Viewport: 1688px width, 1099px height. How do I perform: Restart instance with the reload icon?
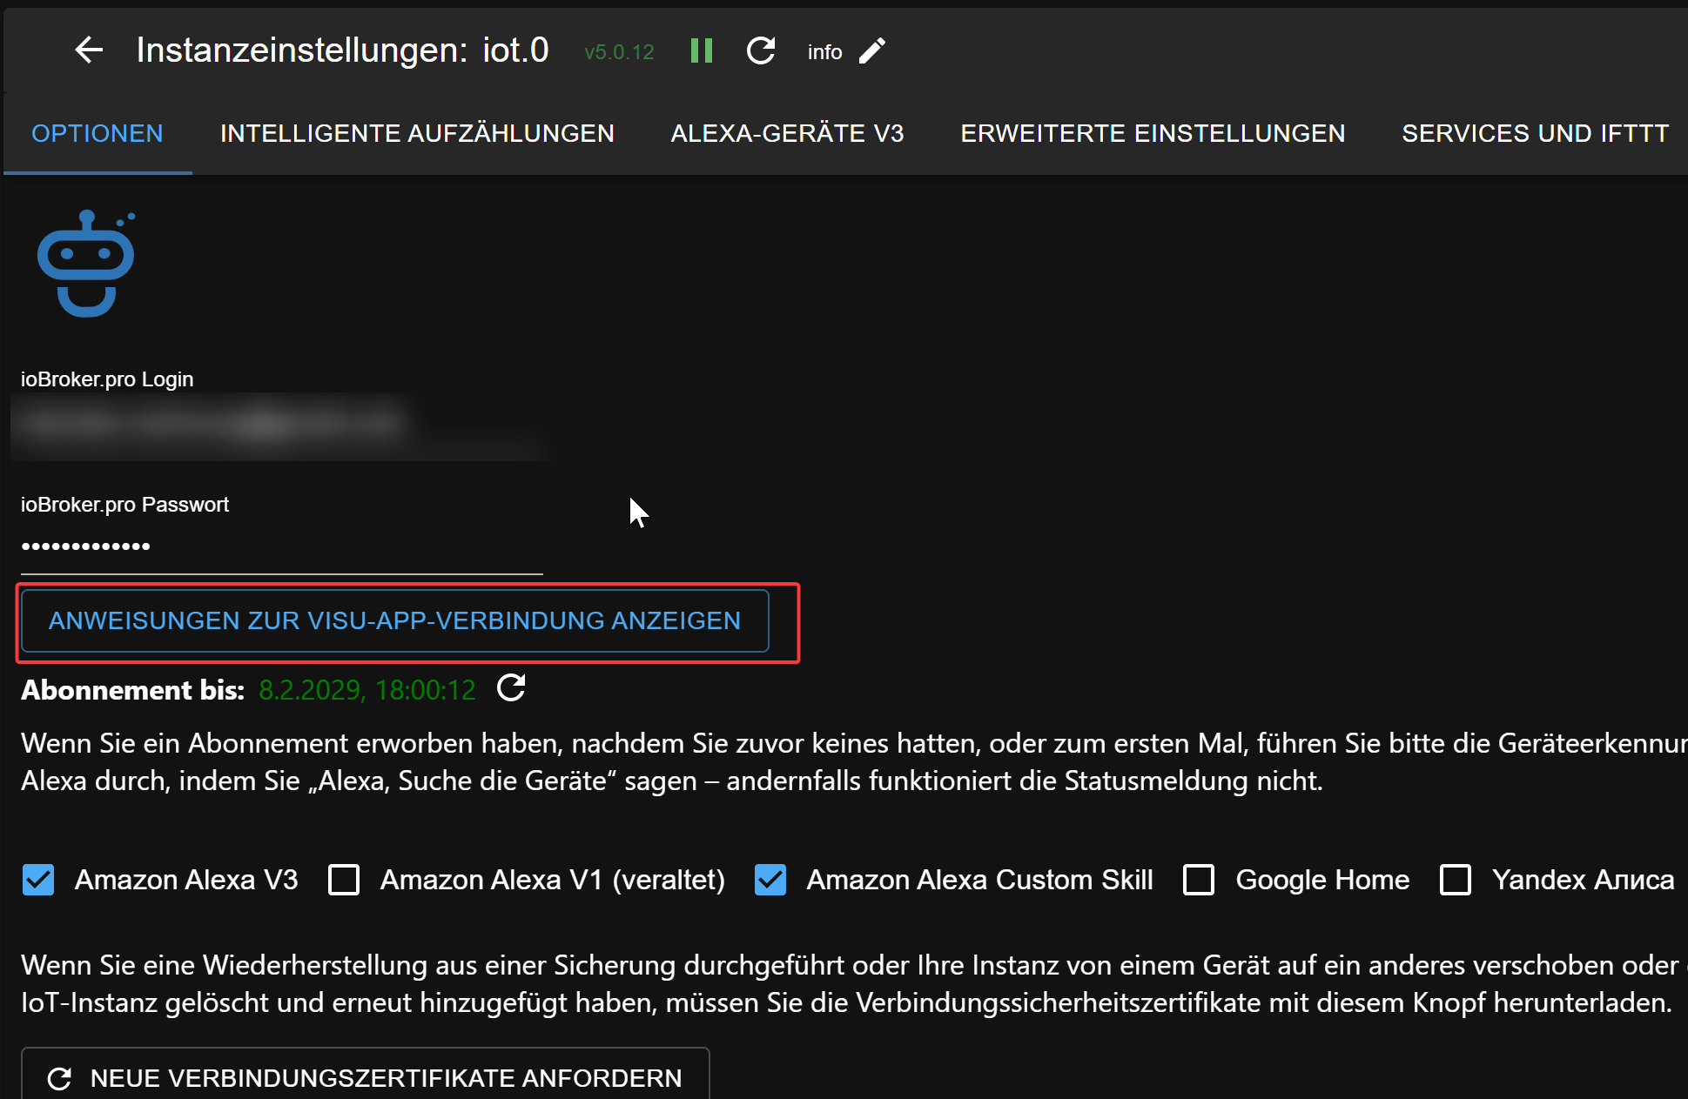click(761, 50)
